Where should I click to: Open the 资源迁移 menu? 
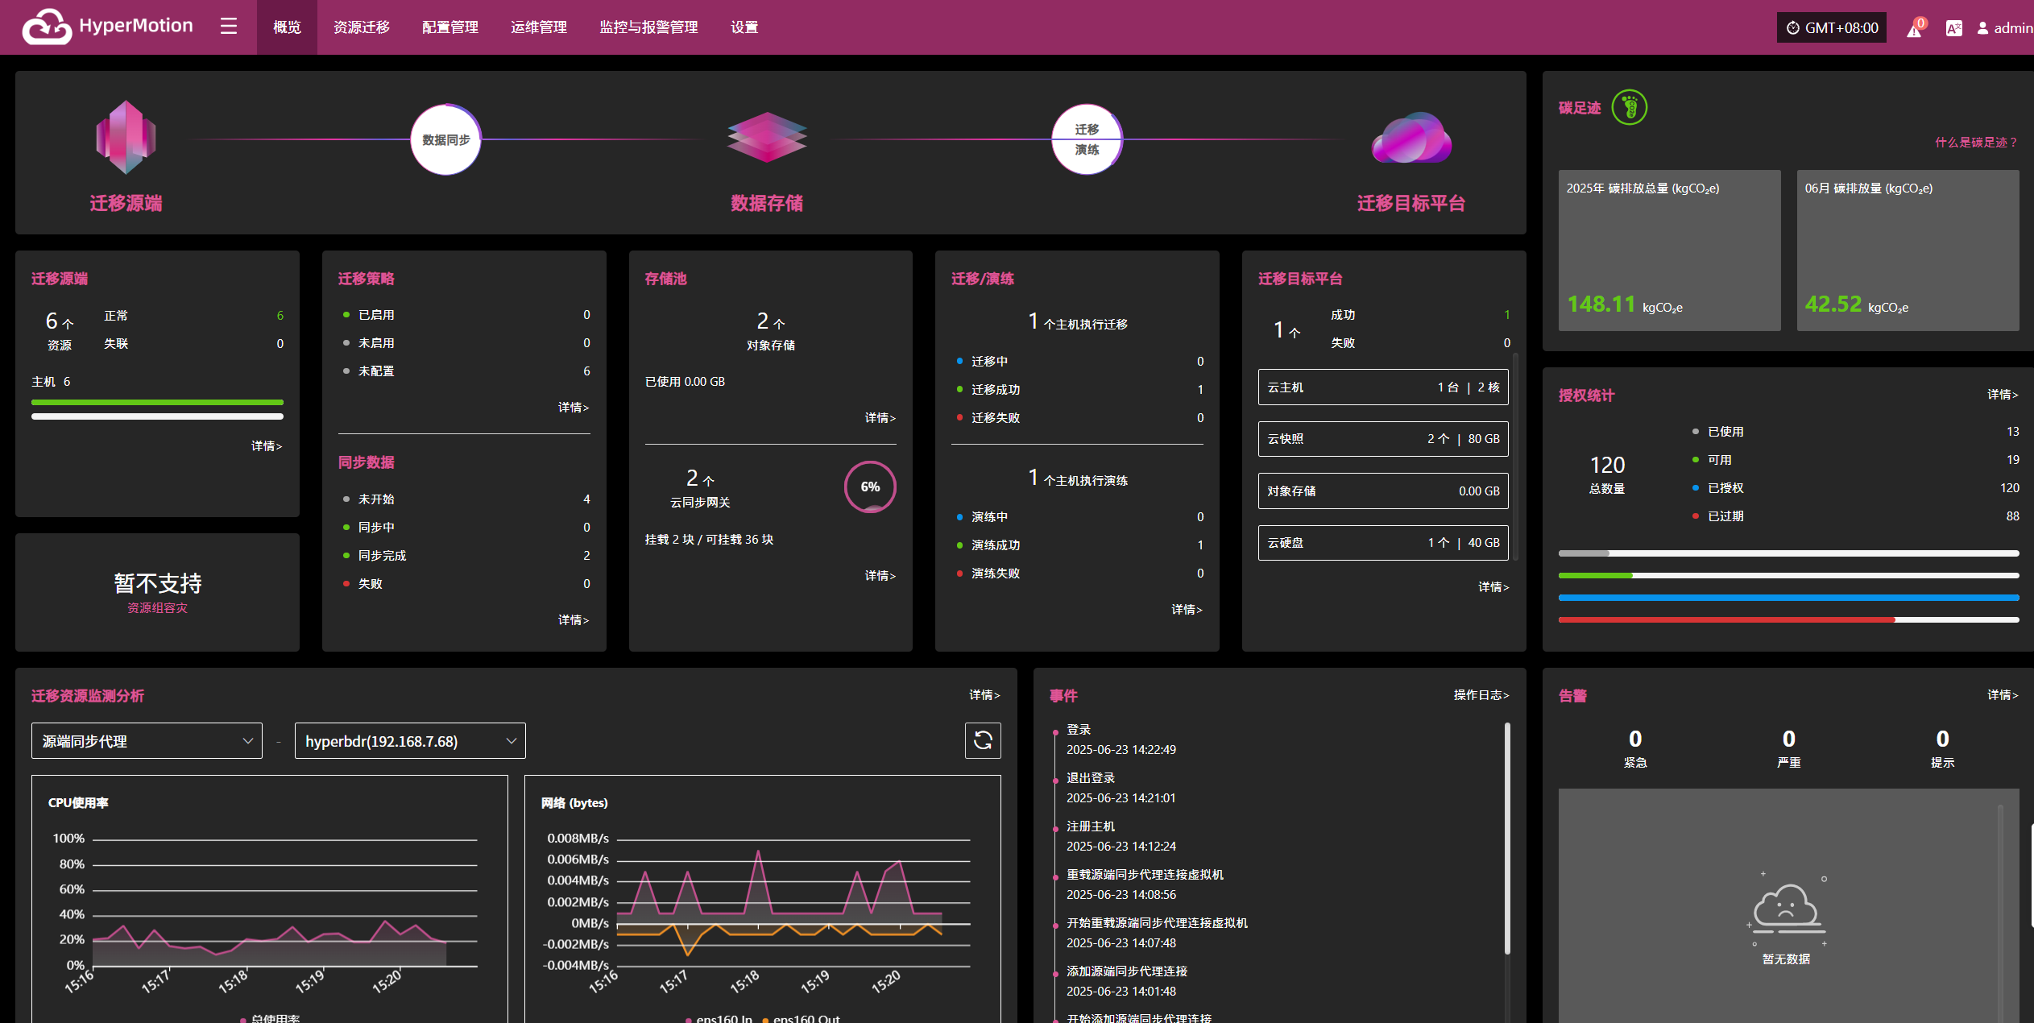point(362,27)
